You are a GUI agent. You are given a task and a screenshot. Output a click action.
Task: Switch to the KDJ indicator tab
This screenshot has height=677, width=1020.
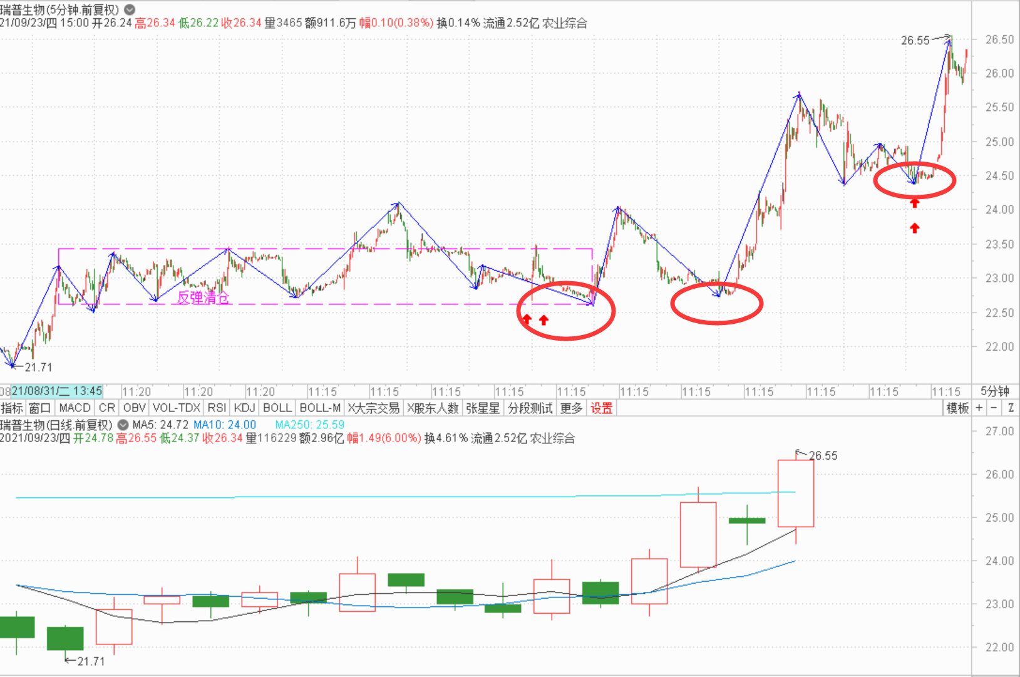point(244,408)
